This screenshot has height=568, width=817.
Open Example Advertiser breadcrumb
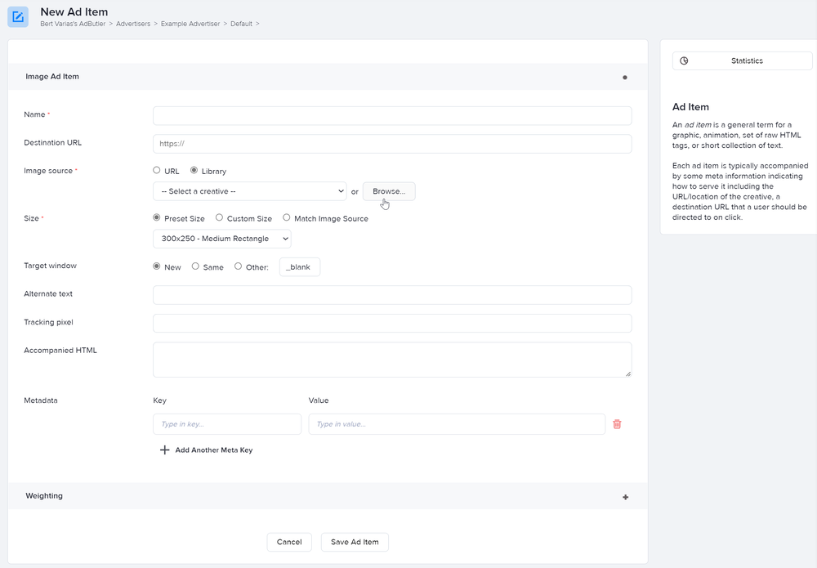click(x=190, y=24)
